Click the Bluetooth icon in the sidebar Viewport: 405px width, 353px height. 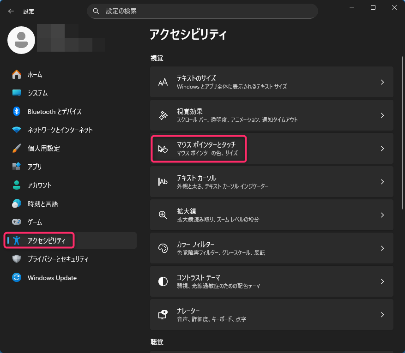tap(17, 111)
